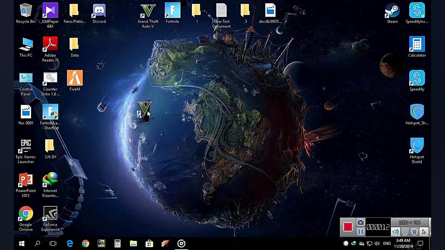
Task: Select the SpeedifyIns... installer icon
Action: 417,14
